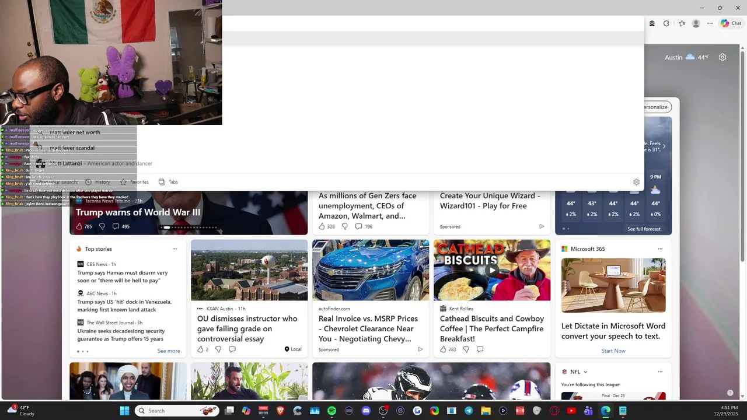Click the taskbar Search box
747x420 pixels.
(x=177, y=411)
